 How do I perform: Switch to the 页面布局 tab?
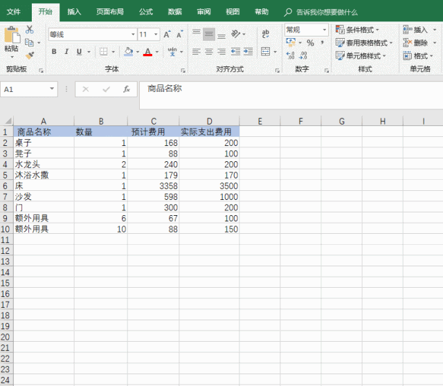[x=110, y=12]
